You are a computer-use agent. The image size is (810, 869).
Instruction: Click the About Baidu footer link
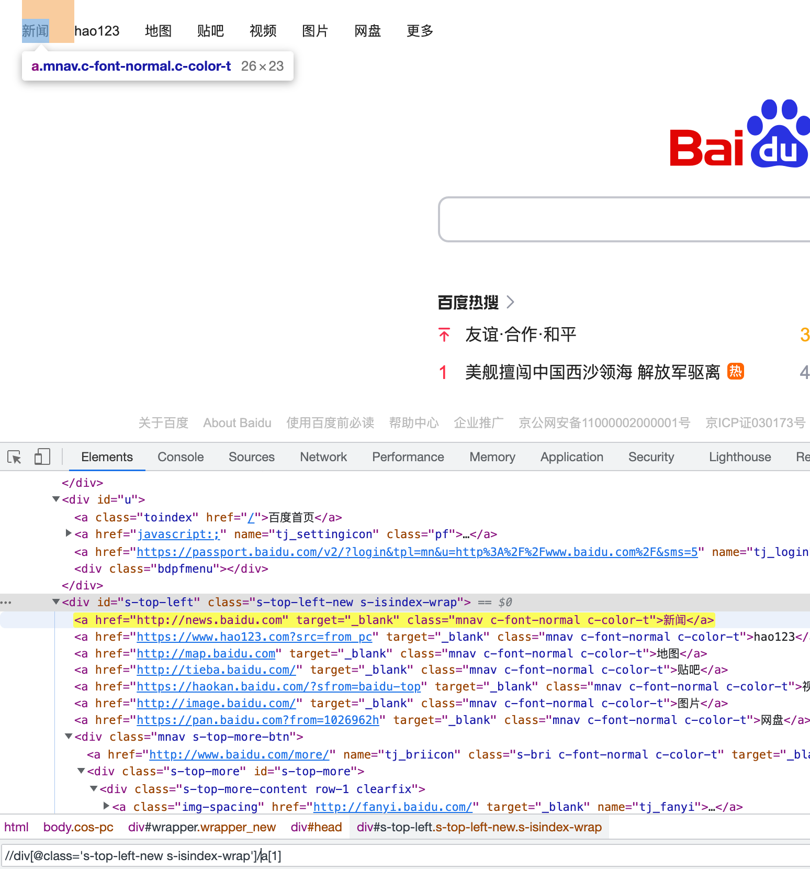click(x=238, y=423)
